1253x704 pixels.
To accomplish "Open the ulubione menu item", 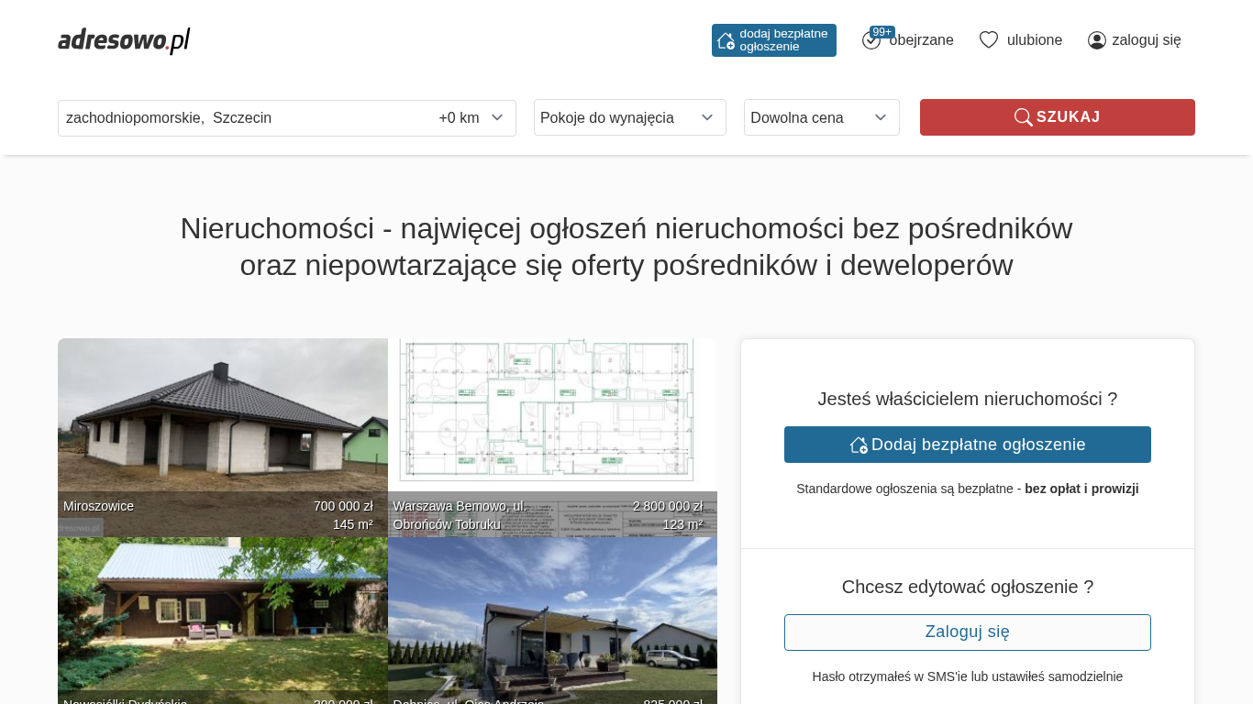I will pyautogui.click(x=1034, y=40).
